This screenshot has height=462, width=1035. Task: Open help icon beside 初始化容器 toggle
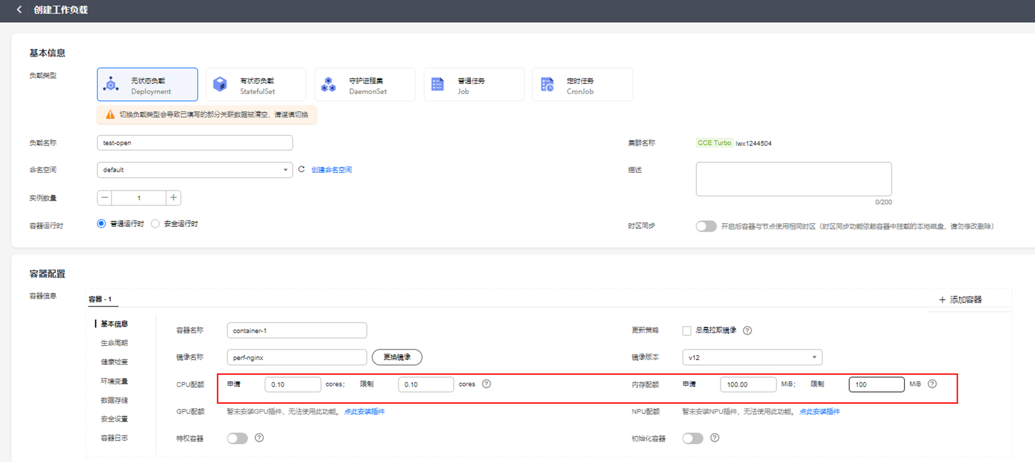coord(715,438)
